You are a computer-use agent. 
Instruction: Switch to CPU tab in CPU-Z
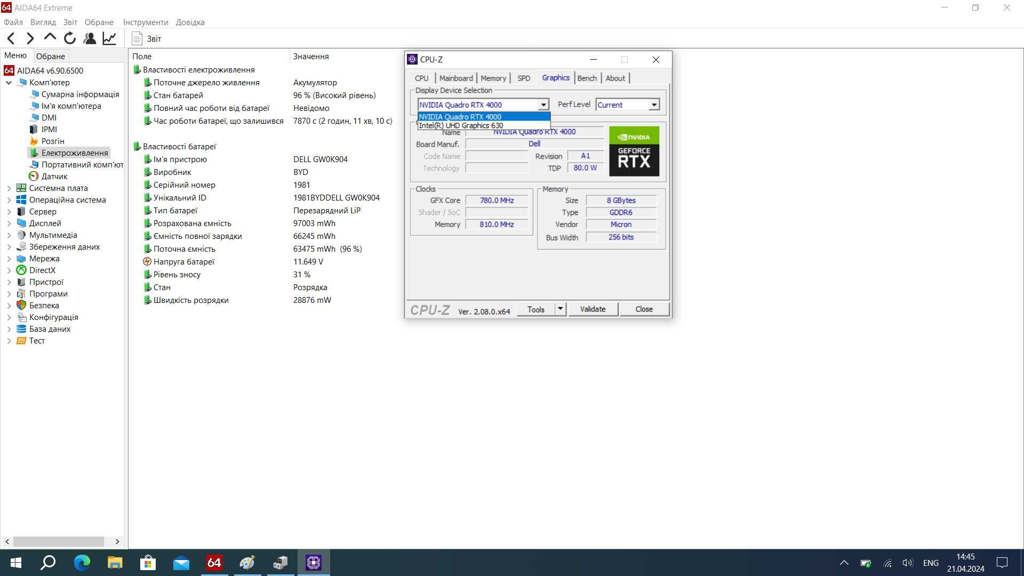click(422, 78)
